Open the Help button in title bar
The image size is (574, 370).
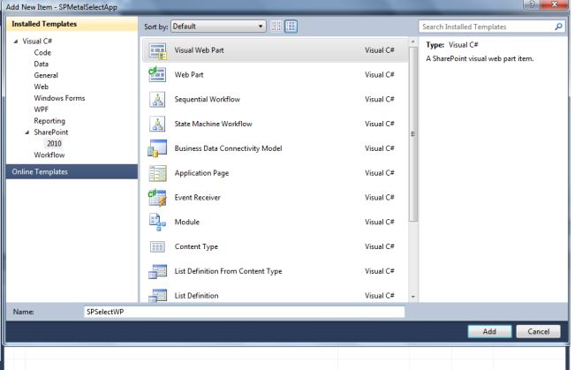click(532, 4)
